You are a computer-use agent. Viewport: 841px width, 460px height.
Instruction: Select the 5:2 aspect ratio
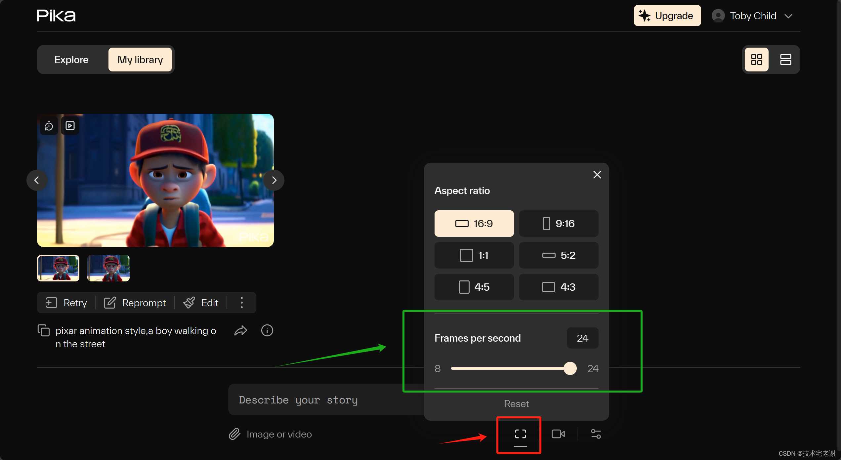559,255
